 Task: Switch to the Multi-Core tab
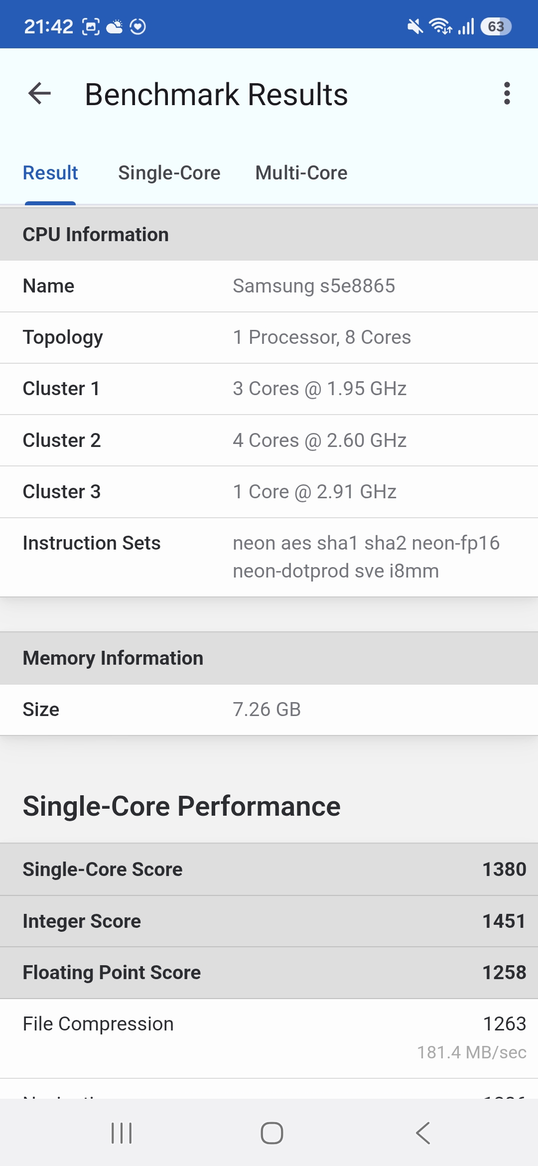point(301,173)
